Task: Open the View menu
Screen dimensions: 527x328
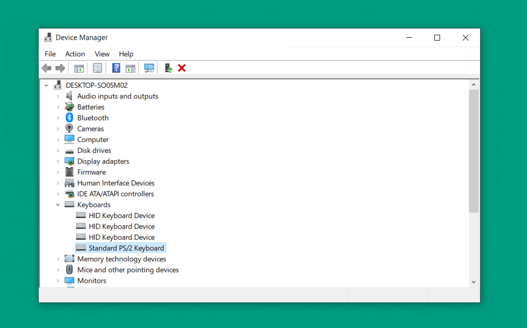Action: pos(102,54)
